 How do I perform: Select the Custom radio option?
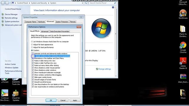(x=32, y=50)
